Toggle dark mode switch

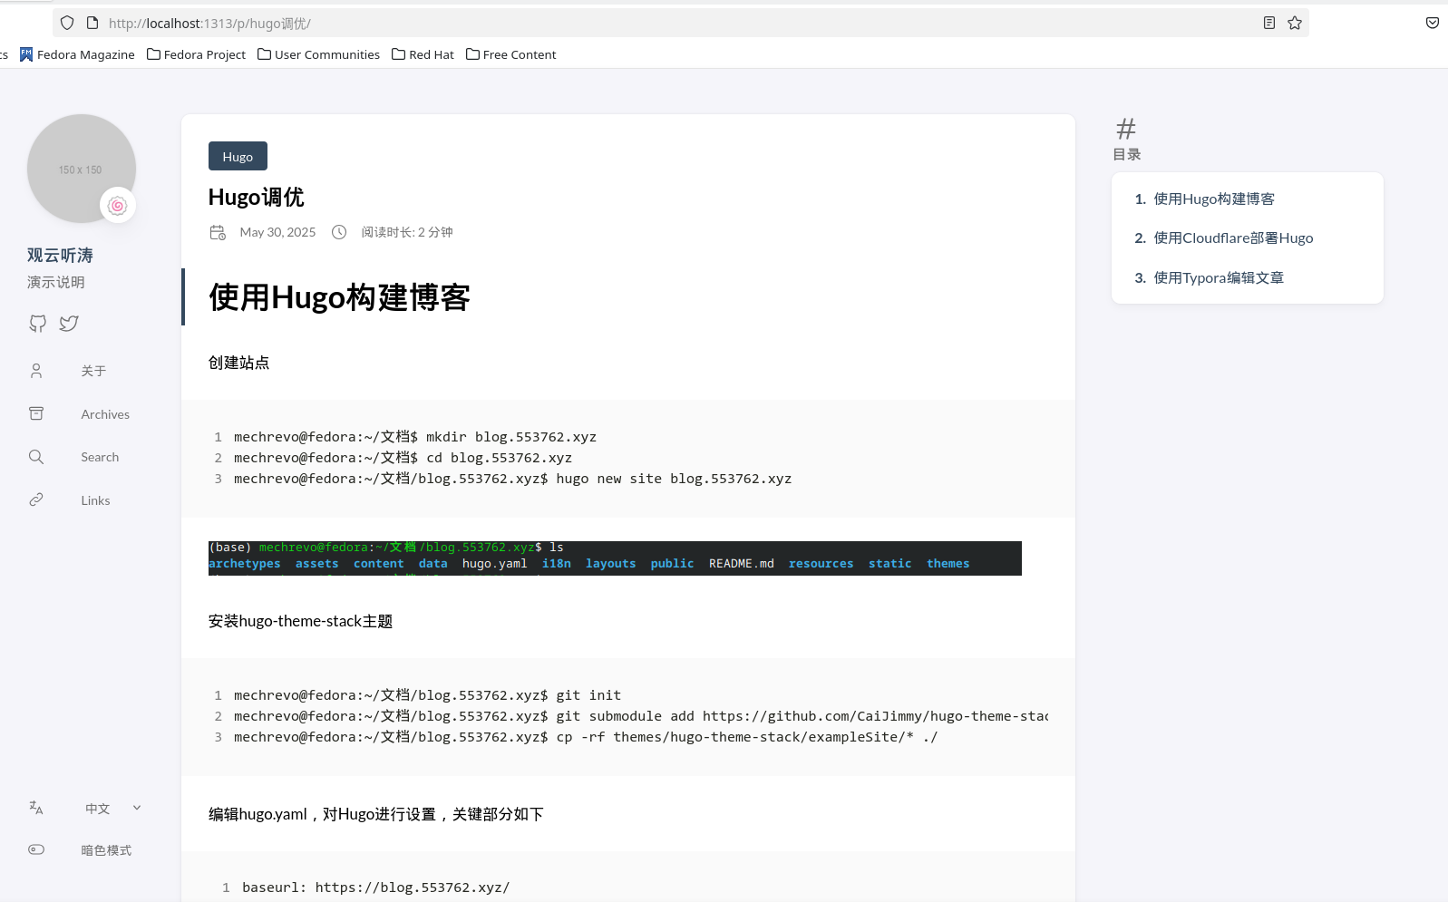point(36,849)
